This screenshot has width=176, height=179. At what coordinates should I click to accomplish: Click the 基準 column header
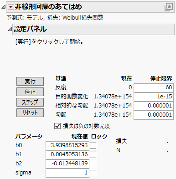[x=61, y=79]
